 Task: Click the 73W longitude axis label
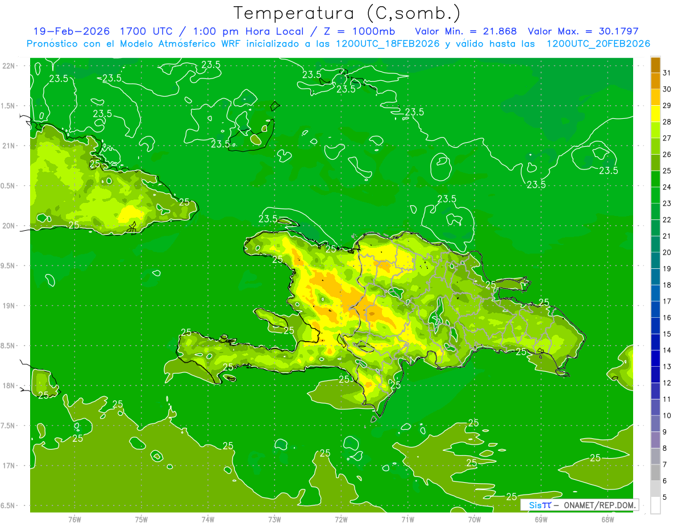click(x=275, y=520)
